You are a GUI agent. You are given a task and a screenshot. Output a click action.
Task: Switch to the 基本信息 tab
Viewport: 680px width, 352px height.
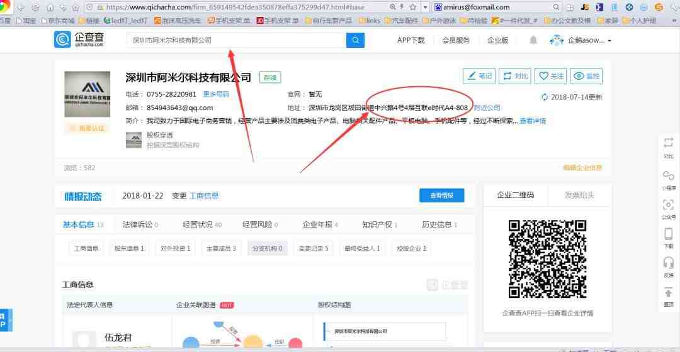pos(83,224)
